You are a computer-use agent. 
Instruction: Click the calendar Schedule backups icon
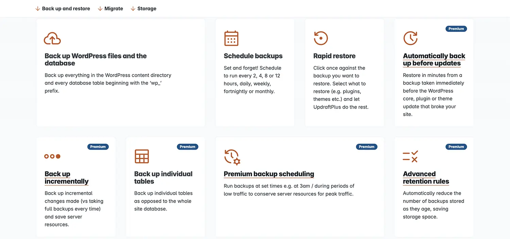point(231,38)
